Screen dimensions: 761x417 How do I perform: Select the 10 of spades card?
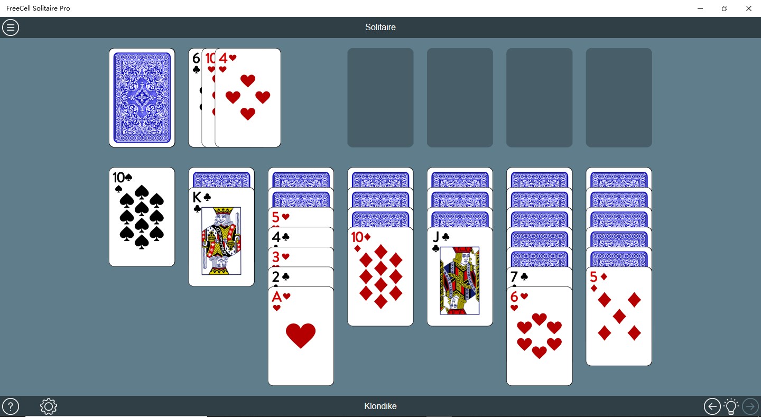click(142, 217)
